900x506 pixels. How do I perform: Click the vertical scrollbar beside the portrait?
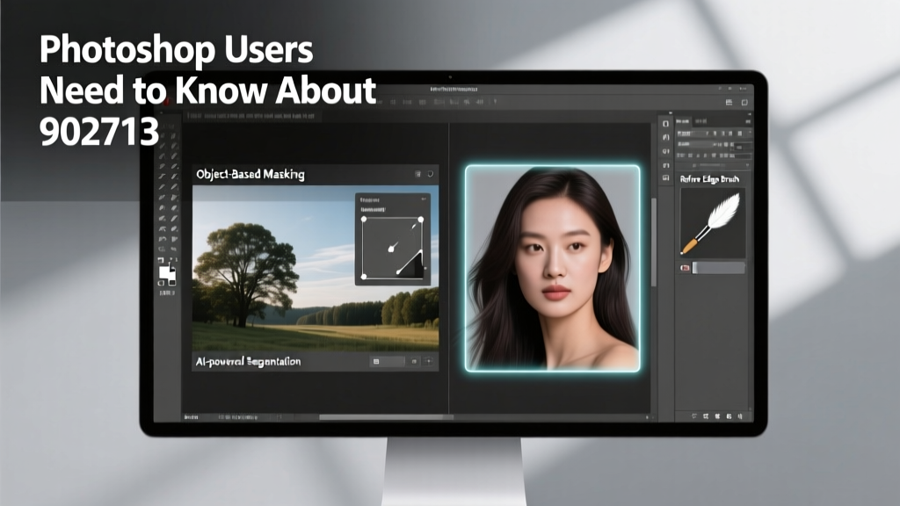pyautogui.click(x=653, y=242)
